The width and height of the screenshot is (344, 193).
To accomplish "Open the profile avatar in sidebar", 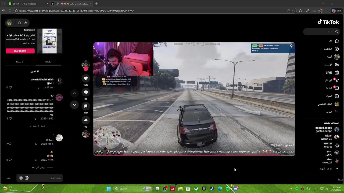I will tap(337, 104).
